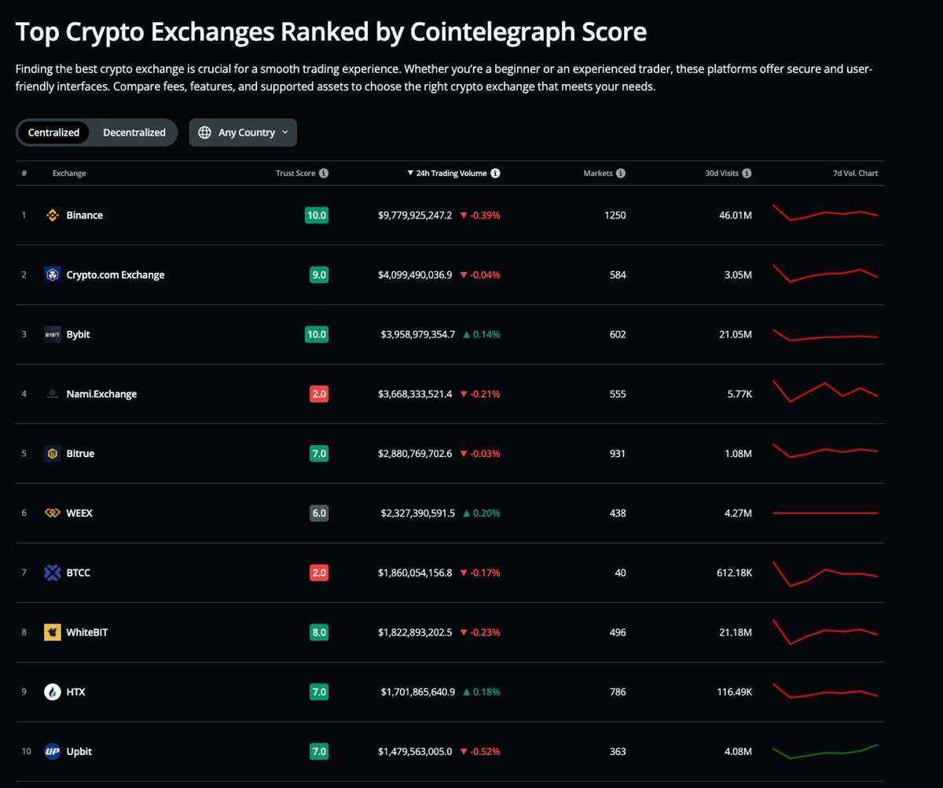The height and width of the screenshot is (788, 943).
Task: Click the Bybit exchange logo
Action: (x=53, y=334)
